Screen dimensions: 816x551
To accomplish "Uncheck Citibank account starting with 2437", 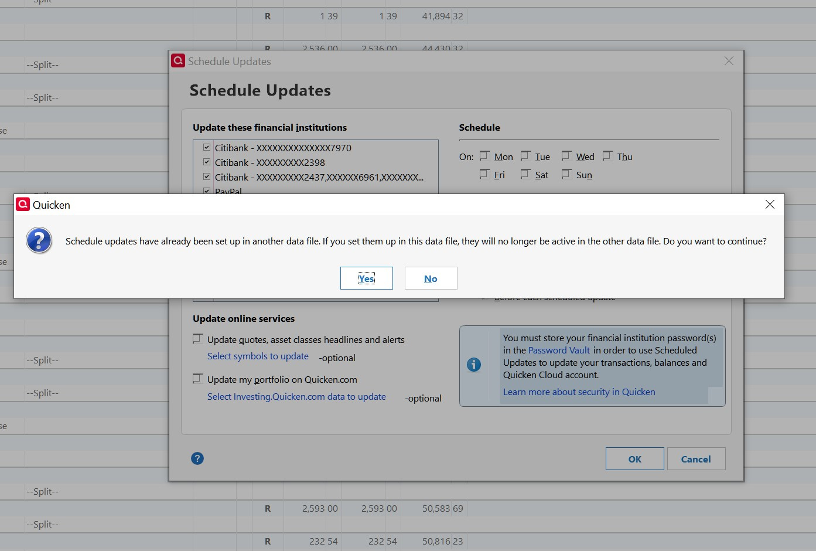I will [207, 177].
